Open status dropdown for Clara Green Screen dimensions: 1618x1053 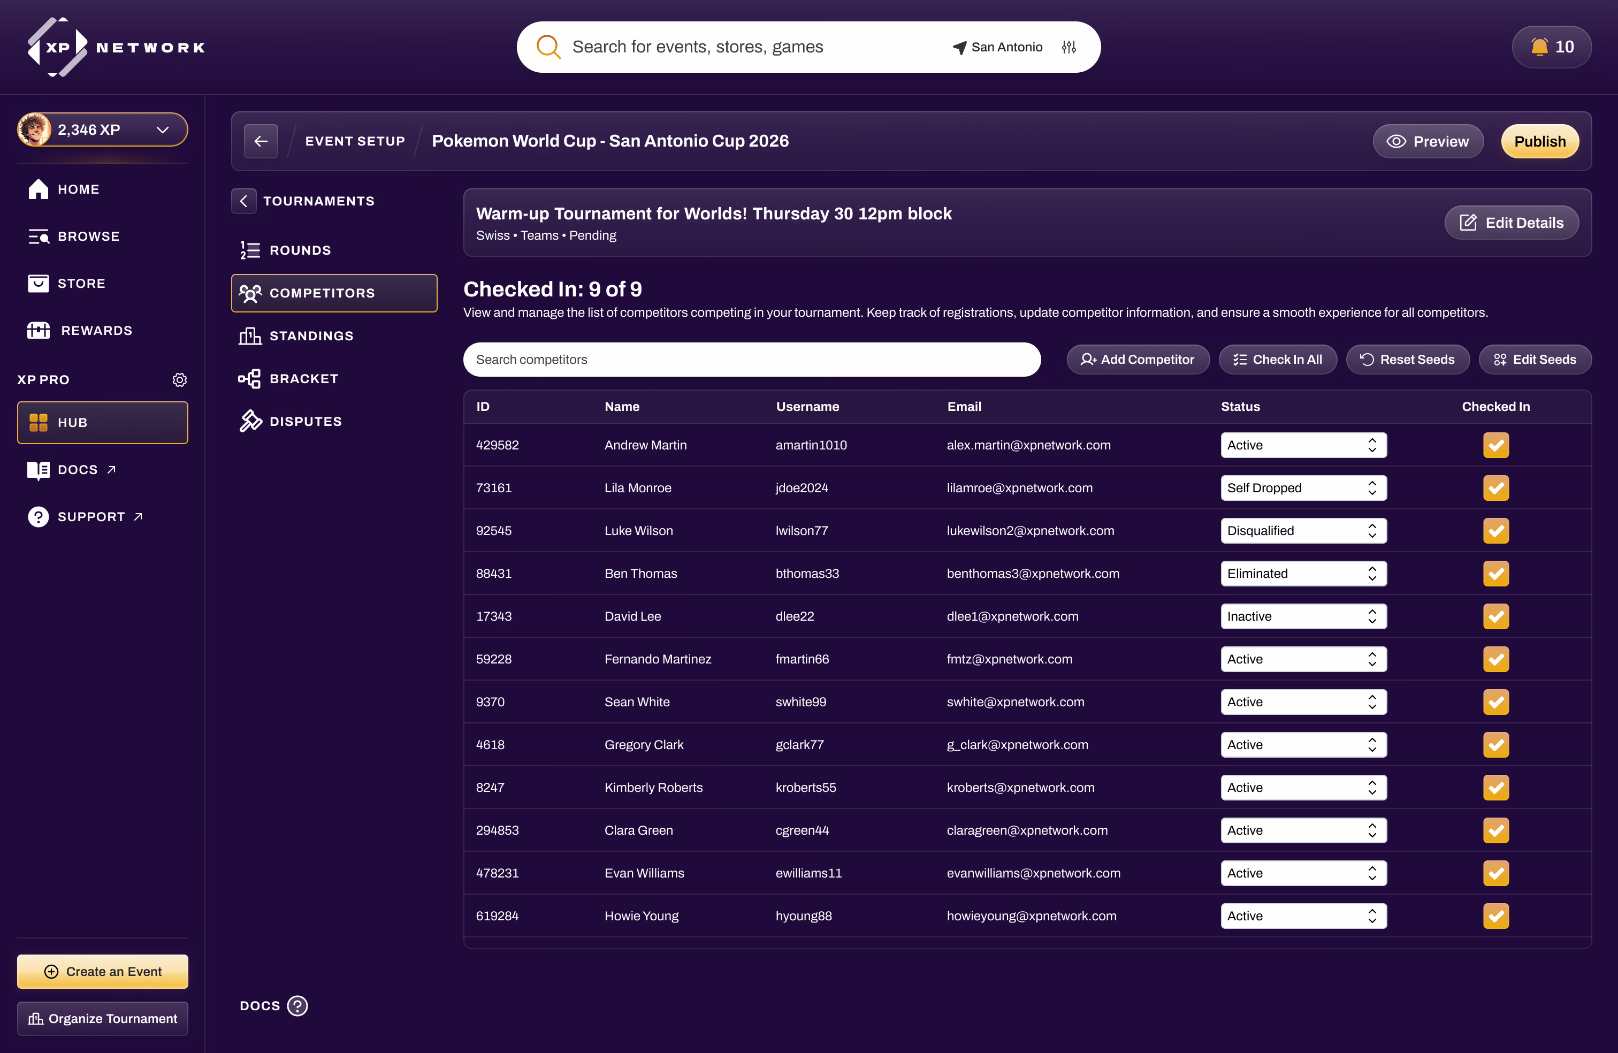[x=1303, y=830]
